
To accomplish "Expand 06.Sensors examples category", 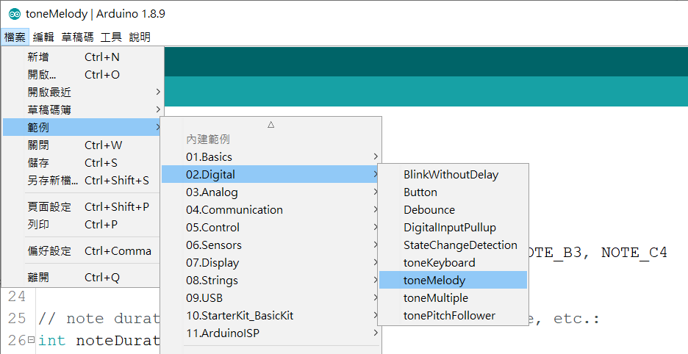I will [x=270, y=245].
